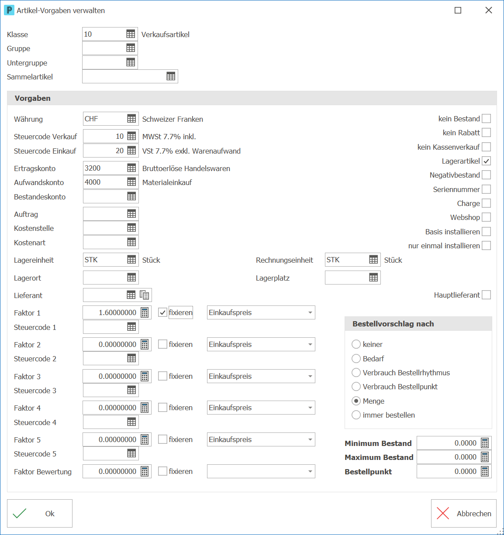The image size is (504, 535).
Task: Choose 'Verbrauch Bestellpunkt' order suggestion
Action: click(x=356, y=387)
